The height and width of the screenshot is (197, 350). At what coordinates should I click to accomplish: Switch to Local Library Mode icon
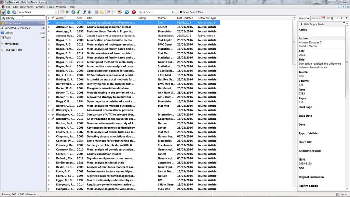(x=3, y=12)
